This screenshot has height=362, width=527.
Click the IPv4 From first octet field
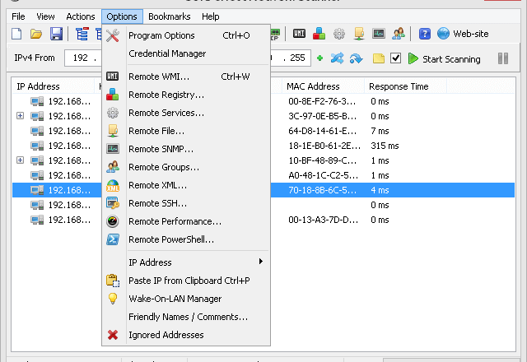(81, 58)
